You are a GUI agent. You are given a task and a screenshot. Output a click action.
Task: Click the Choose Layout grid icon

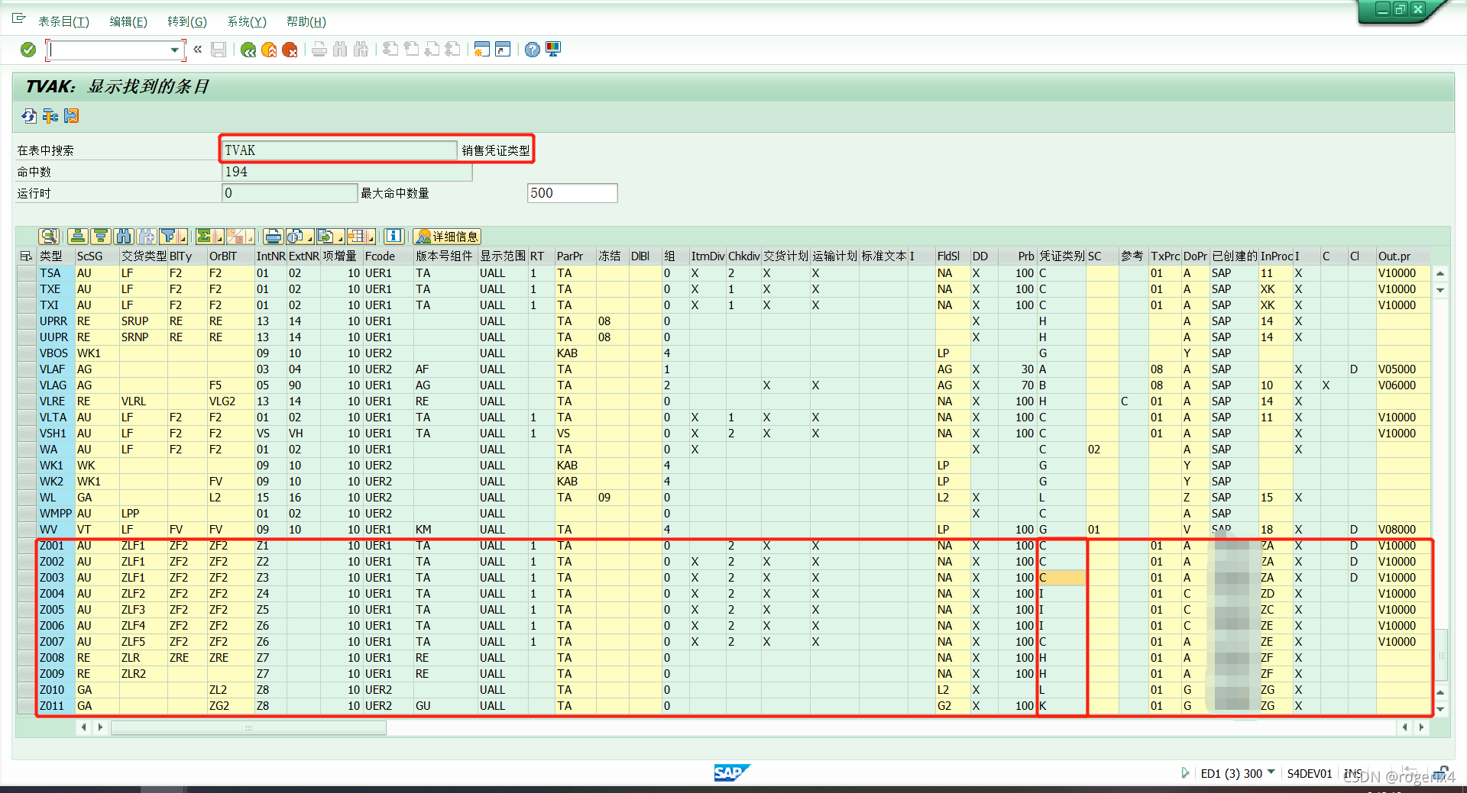(356, 237)
